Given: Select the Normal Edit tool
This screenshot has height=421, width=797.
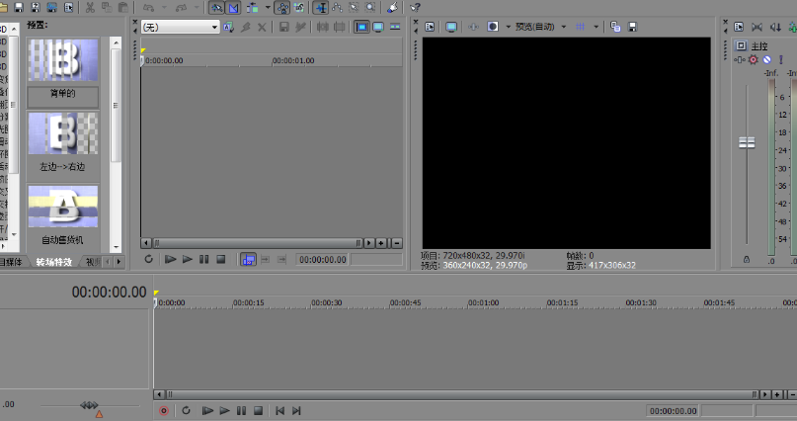Looking at the screenshot, I should click(320, 8).
